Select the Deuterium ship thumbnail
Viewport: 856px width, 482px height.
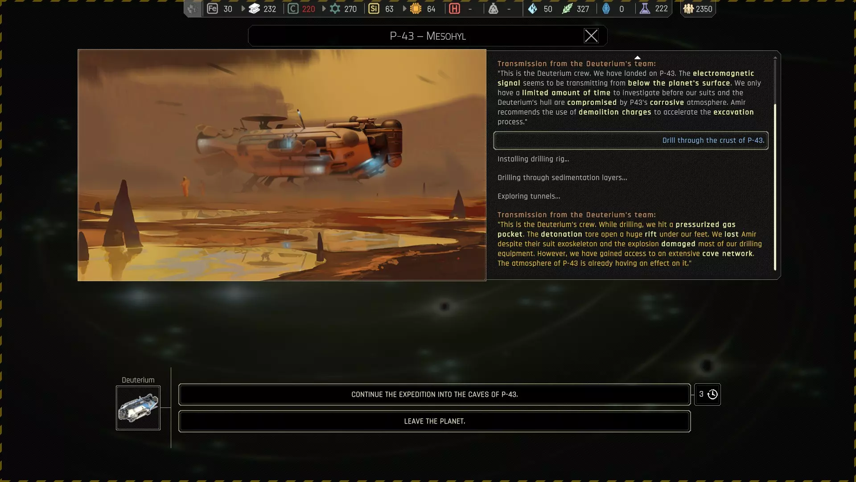point(138,408)
